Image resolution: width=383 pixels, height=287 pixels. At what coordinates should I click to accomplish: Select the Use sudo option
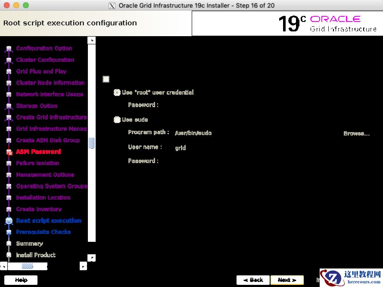pos(131,120)
